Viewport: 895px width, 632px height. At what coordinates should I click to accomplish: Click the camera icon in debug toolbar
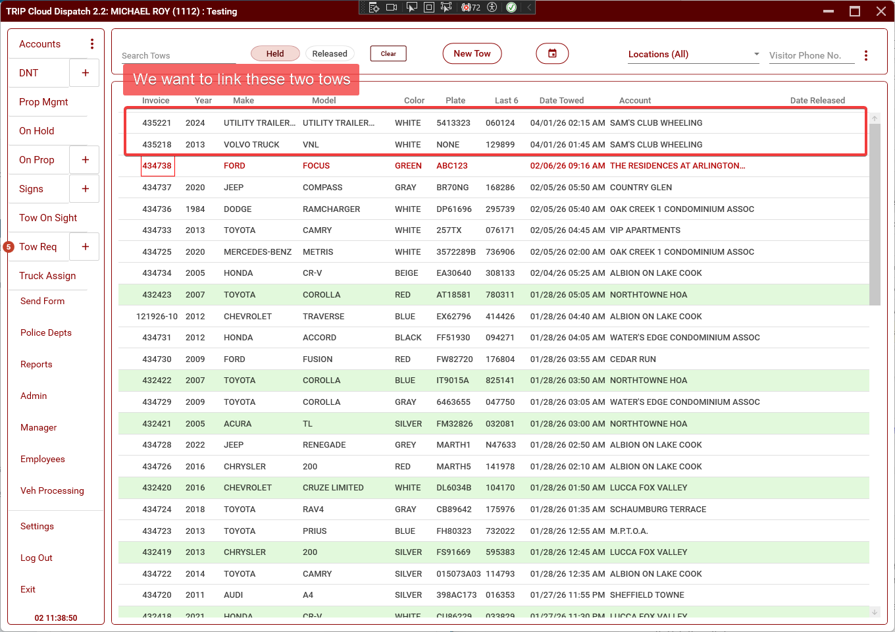tap(392, 7)
